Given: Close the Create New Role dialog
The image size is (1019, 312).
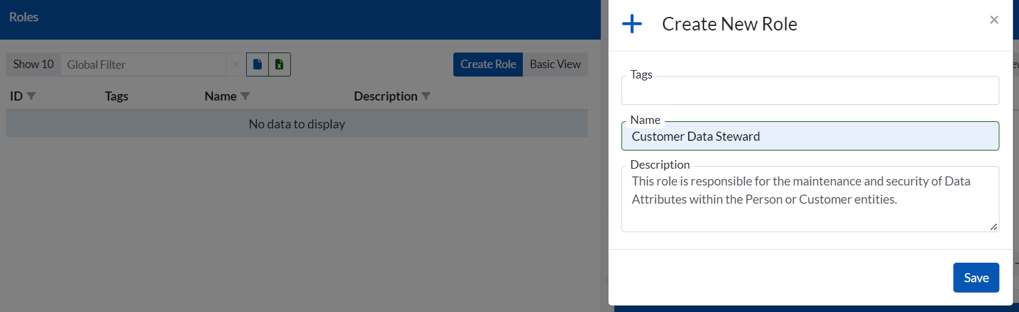Looking at the screenshot, I should [x=994, y=20].
